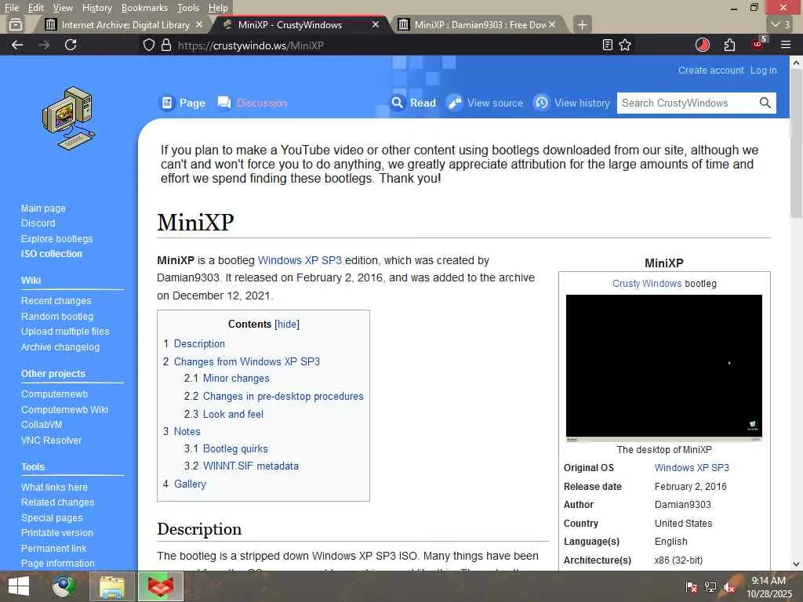Screen dimensions: 803x602
Task: Click the red browser taskbar icon
Action: (x=161, y=586)
